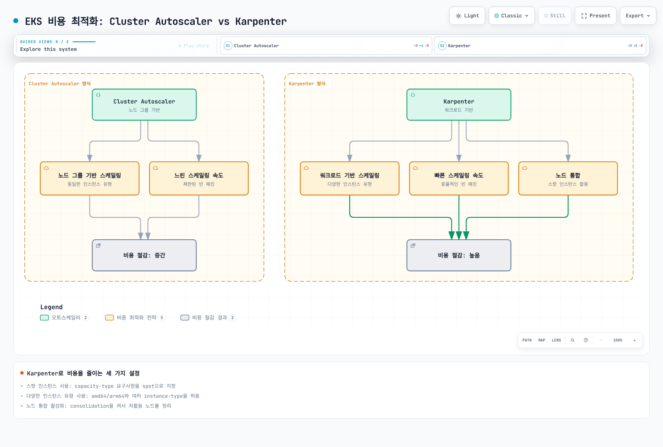The height and width of the screenshot is (447, 663).
Task: Open the diagram search magnifier
Action: pos(573,340)
